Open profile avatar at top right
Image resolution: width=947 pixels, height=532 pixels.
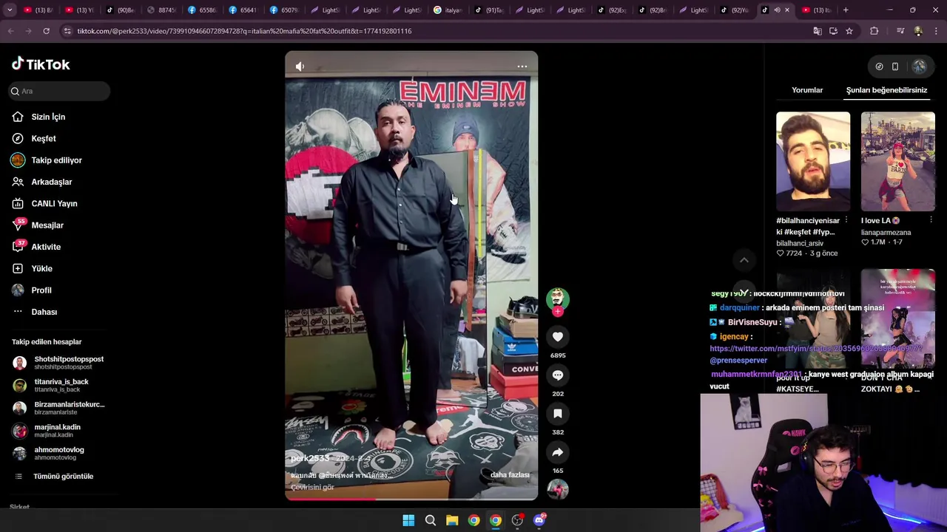[x=919, y=66]
